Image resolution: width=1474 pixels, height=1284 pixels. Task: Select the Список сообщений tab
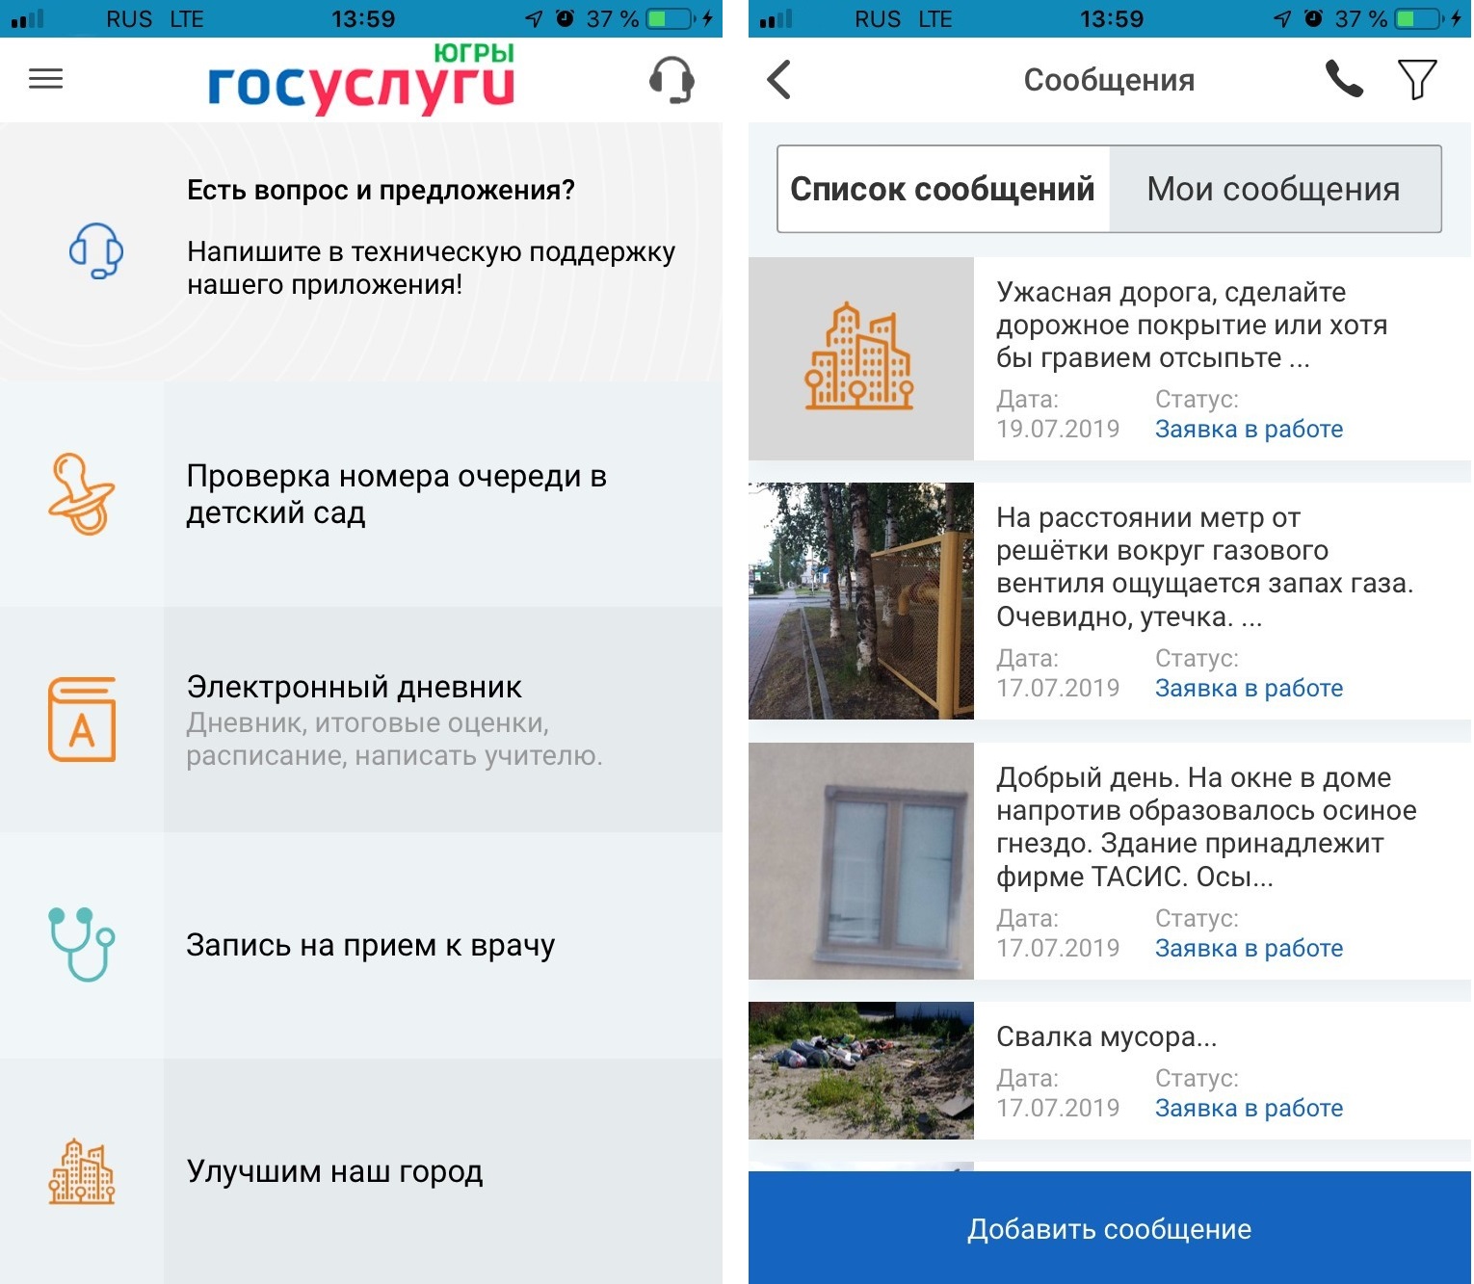pyautogui.click(x=943, y=189)
